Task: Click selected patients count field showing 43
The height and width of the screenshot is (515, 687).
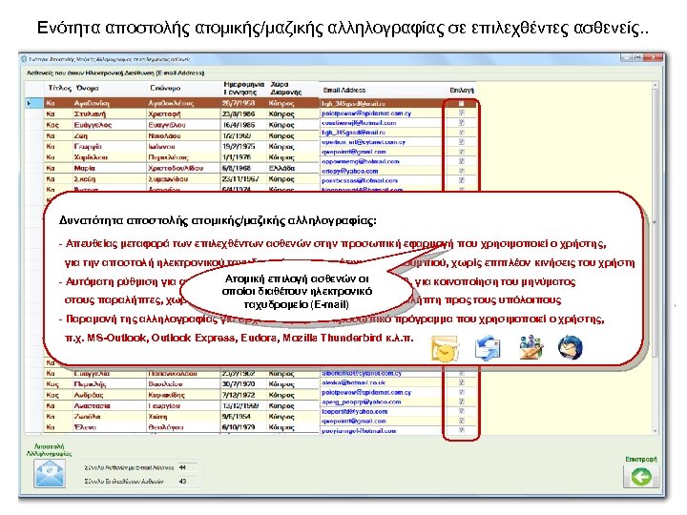Action: (187, 481)
